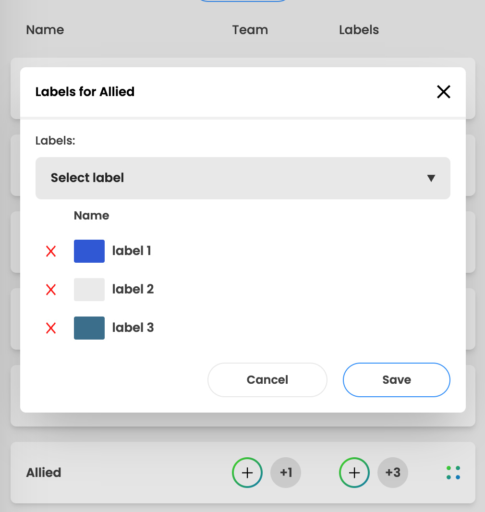Screen dimensions: 485x512
Task: Remove label 1 with red X
Action: (51, 251)
